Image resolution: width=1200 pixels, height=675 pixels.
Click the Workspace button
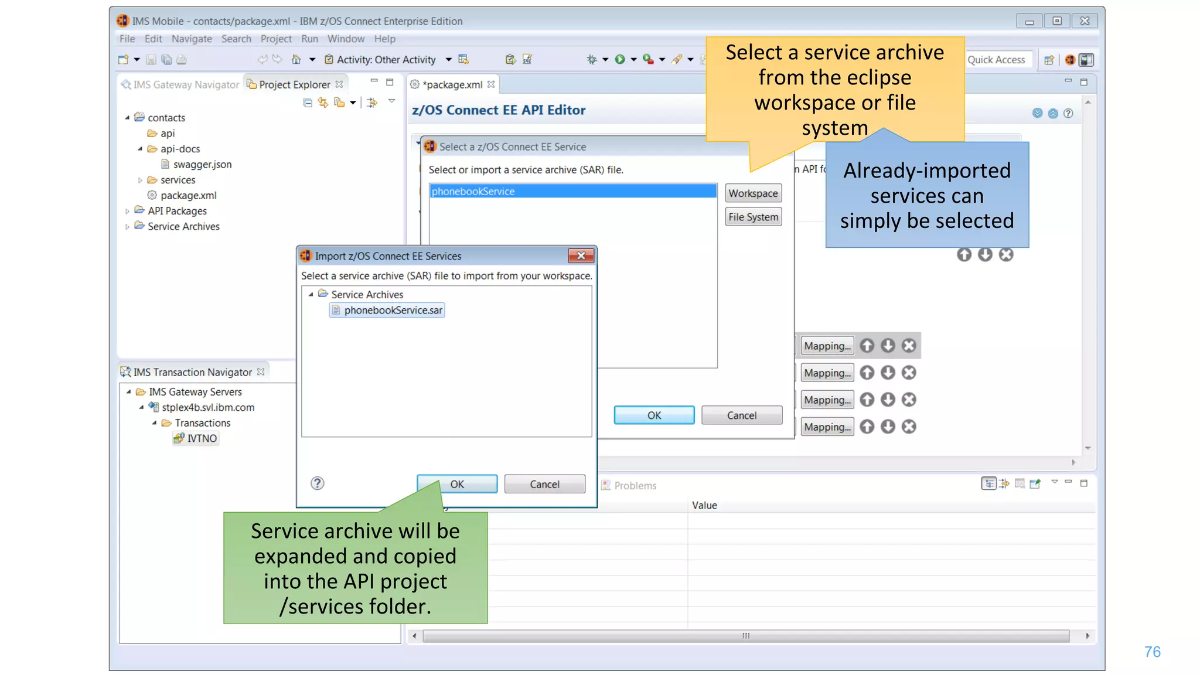pyautogui.click(x=753, y=193)
